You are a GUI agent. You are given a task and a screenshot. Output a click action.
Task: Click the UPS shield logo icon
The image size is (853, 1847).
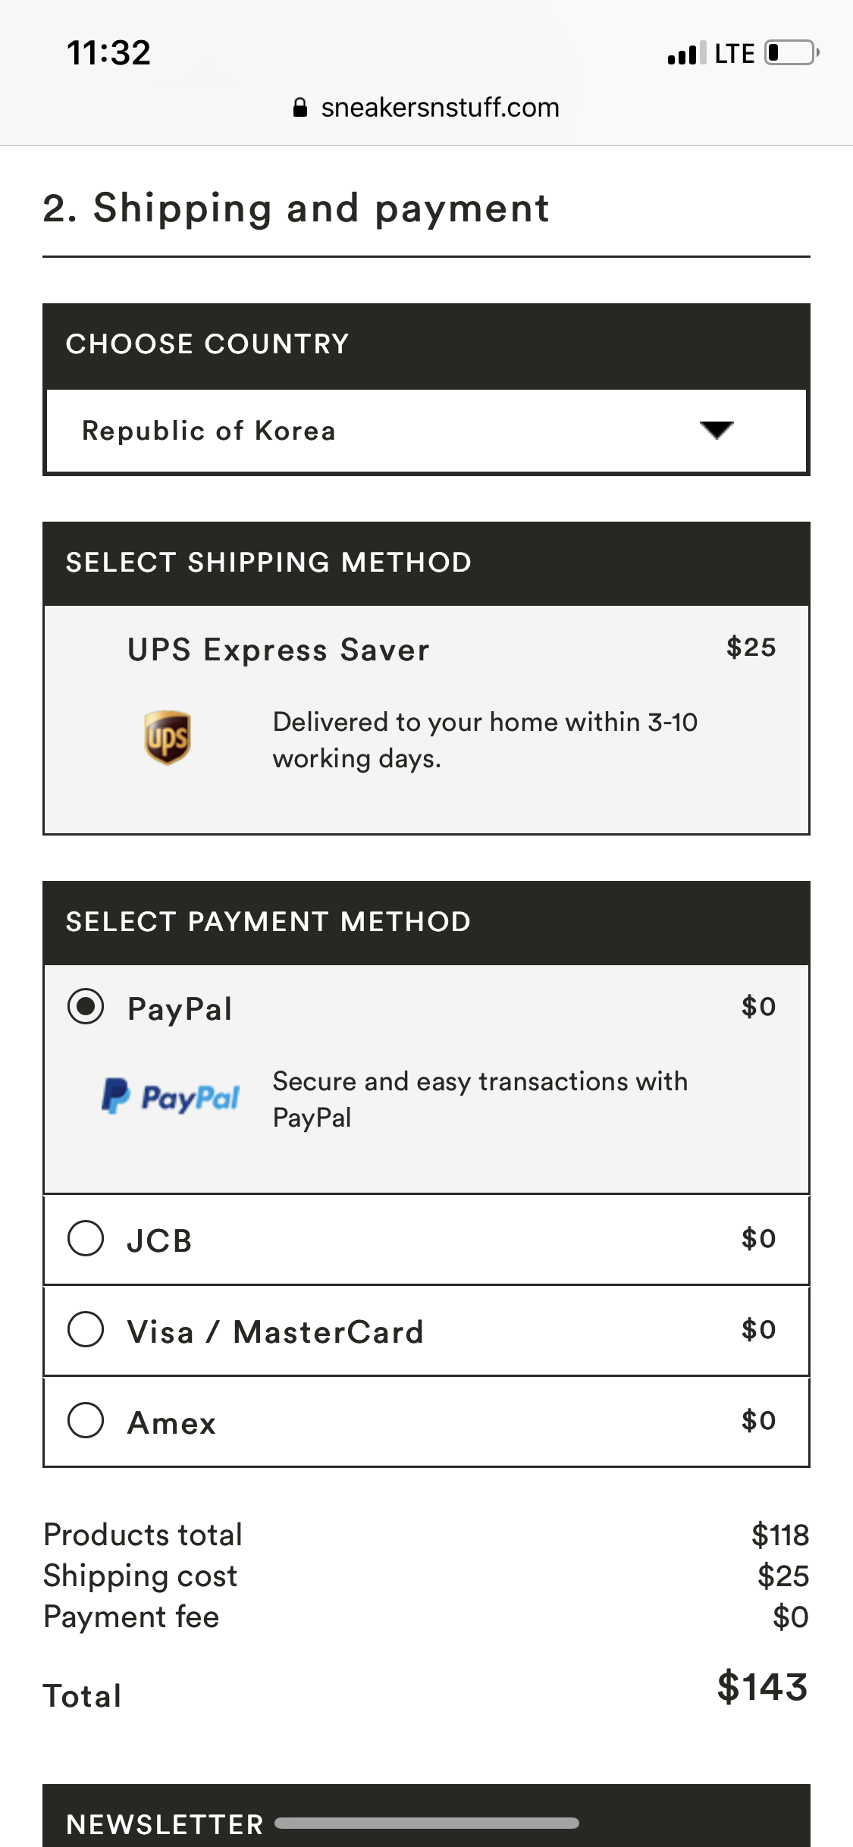167,737
